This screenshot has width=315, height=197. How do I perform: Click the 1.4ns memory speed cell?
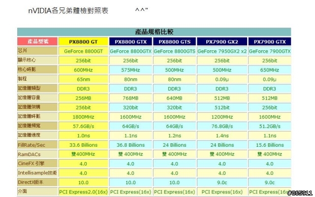(222, 136)
